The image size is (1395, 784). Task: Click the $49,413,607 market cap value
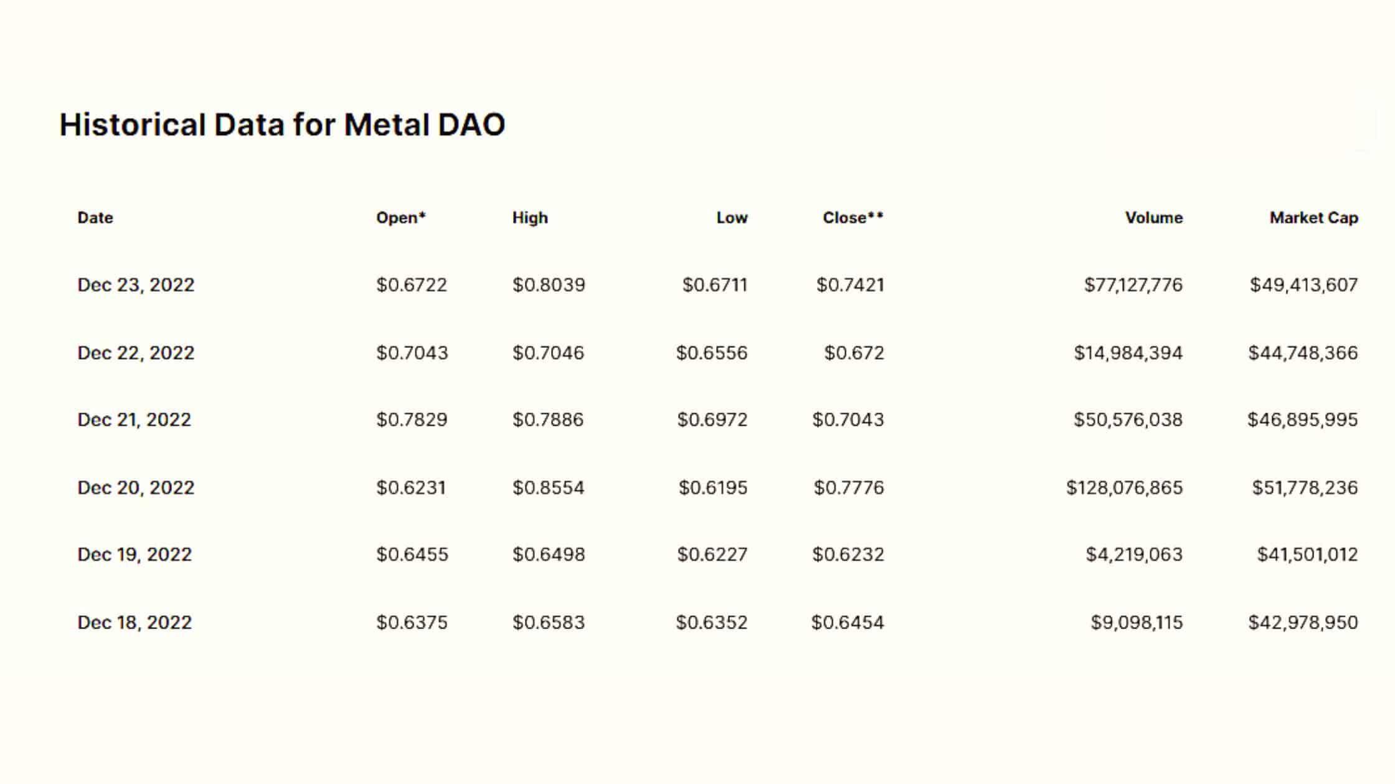(1304, 285)
